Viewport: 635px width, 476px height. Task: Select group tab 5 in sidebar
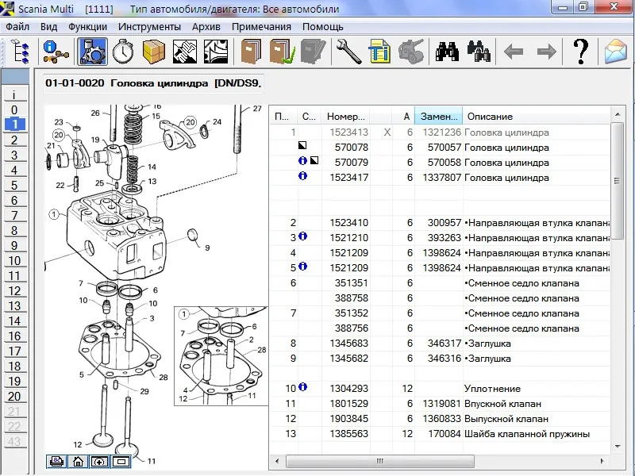(15, 186)
